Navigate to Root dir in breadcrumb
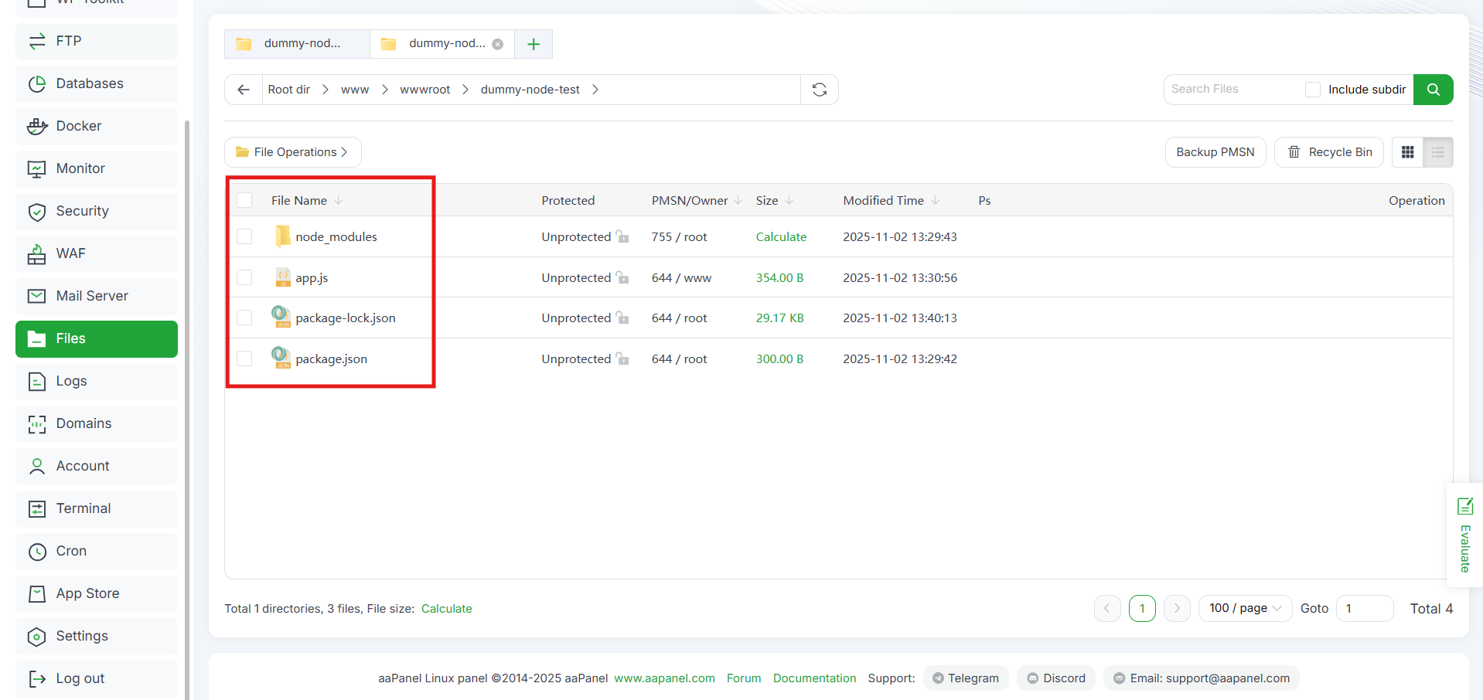This screenshot has width=1483, height=700. pyautogui.click(x=289, y=90)
